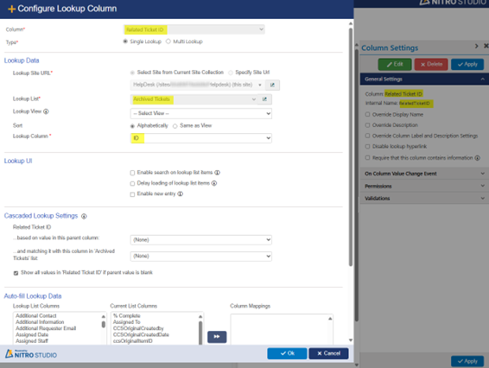Viewport: 489px width, 368px height.
Task: Expand On Column Value Change Event section
Action: 424,174
